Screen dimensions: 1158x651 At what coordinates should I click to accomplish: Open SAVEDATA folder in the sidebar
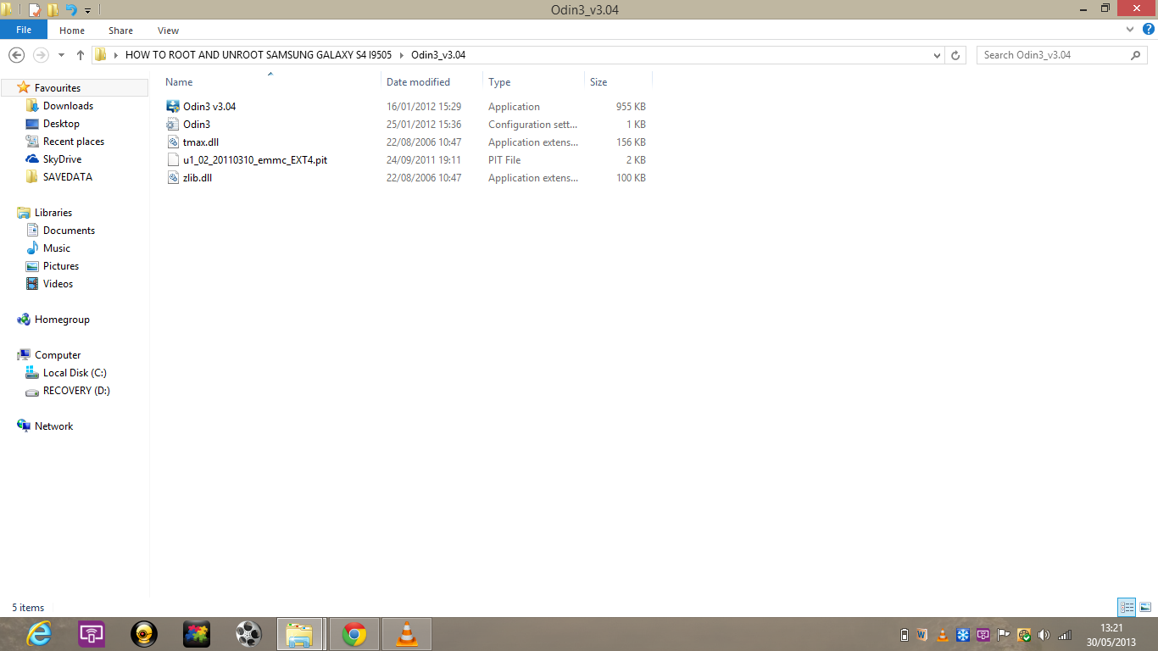68,177
